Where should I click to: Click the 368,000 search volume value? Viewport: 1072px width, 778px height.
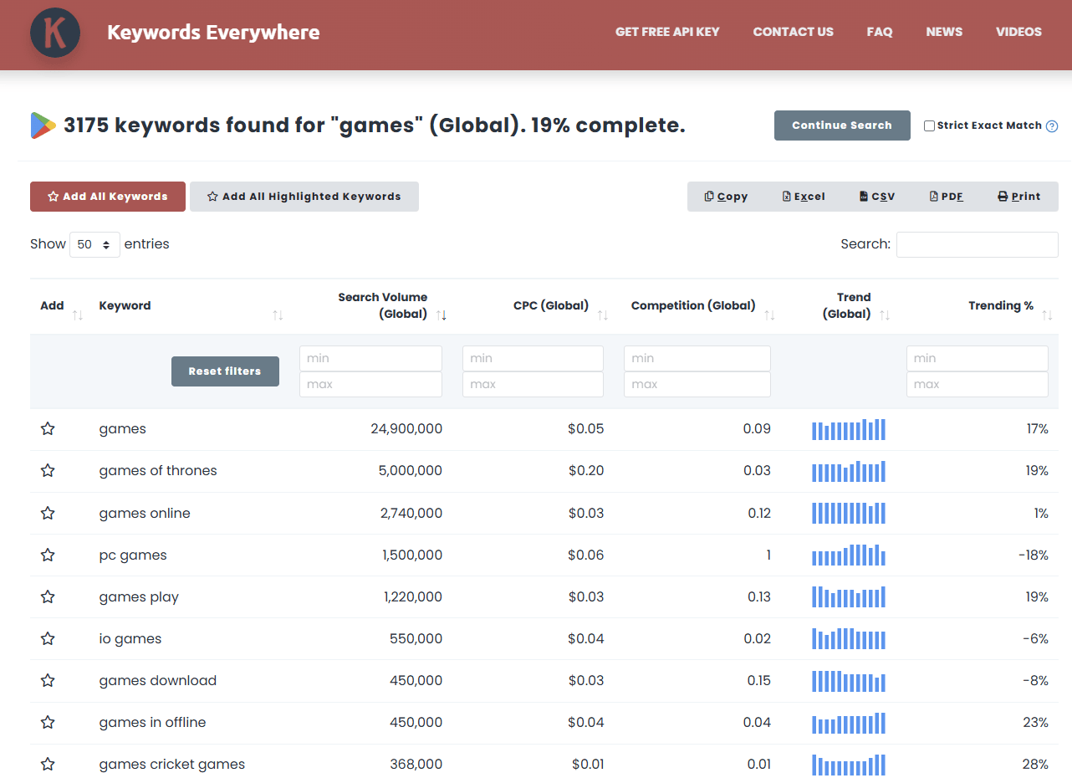tap(416, 764)
